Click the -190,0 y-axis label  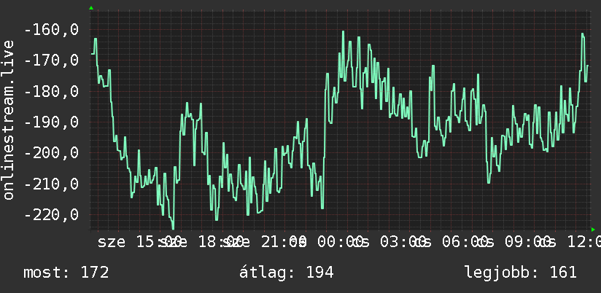(52, 122)
